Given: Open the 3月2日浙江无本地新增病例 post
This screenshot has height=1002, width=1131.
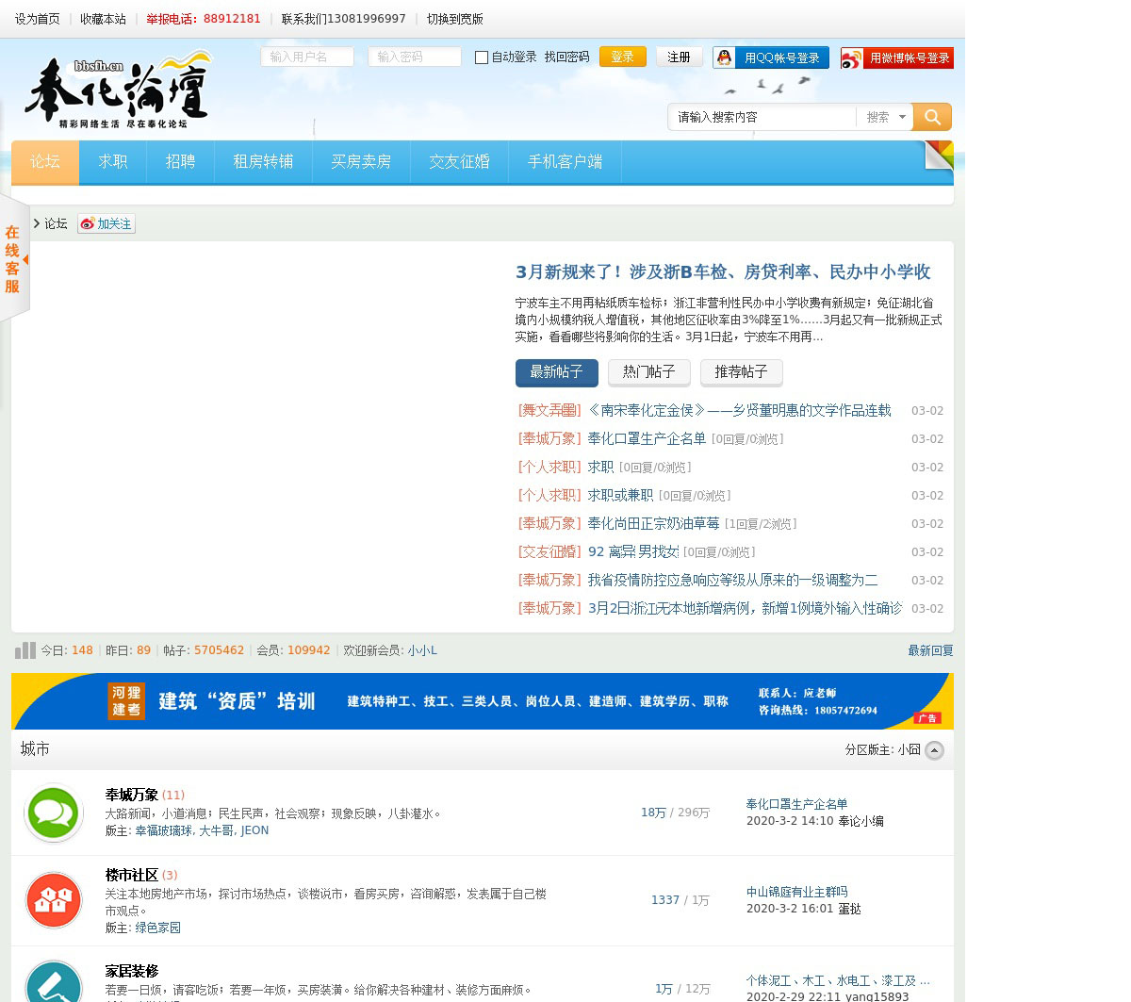Looking at the screenshot, I should point(745,608).
